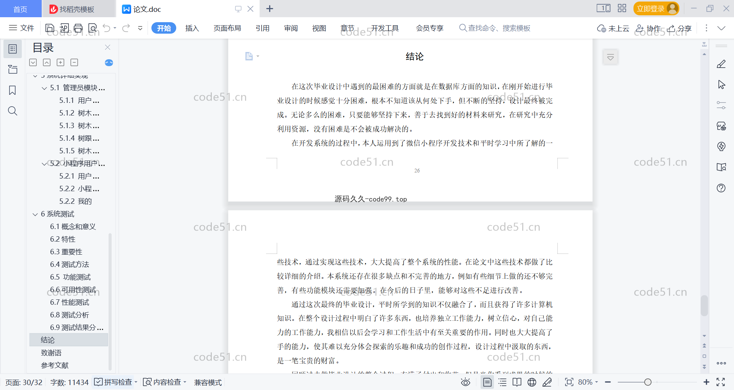
Task: Collapse the 5.2 小程序用户 tree node
Action: pos(44,164)
